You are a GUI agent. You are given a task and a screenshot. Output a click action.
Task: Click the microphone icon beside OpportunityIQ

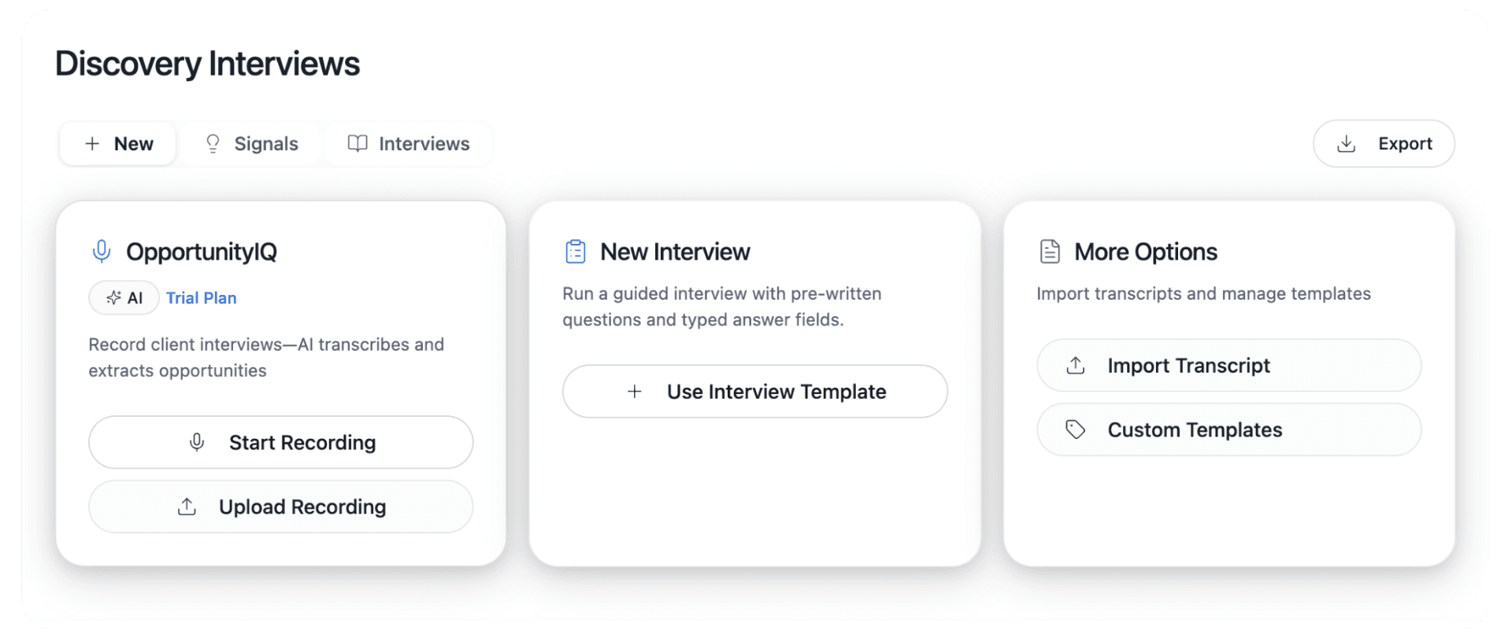click(102, 251)
